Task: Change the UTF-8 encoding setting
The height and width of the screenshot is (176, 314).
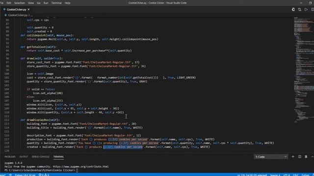Action: 287,175
